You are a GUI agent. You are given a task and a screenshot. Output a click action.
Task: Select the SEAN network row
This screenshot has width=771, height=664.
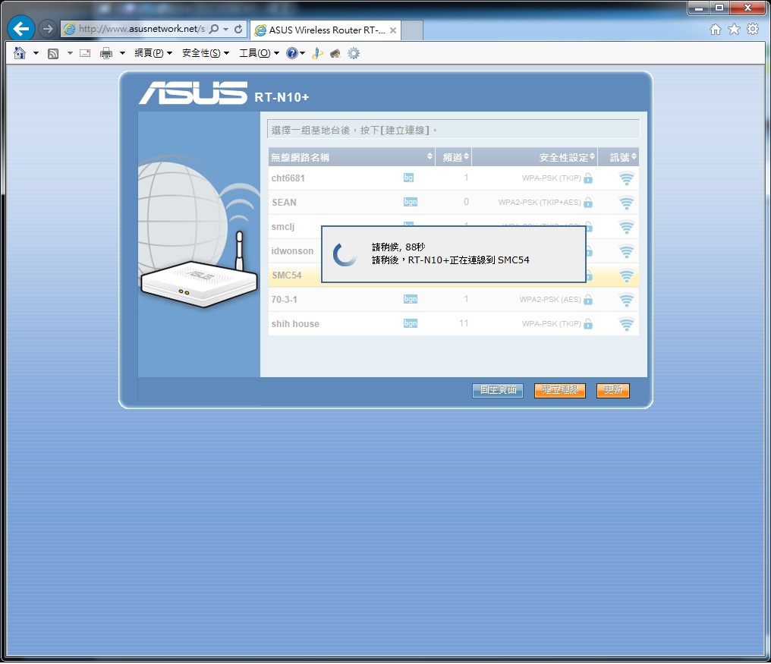click(x=453, y=202)
